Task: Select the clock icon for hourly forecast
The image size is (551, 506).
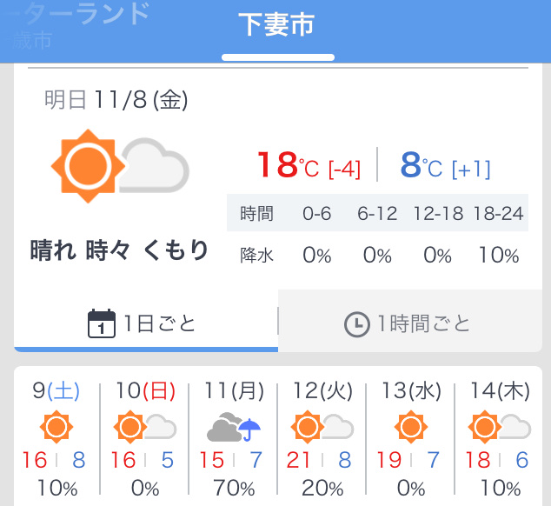Action: (356, 324)
